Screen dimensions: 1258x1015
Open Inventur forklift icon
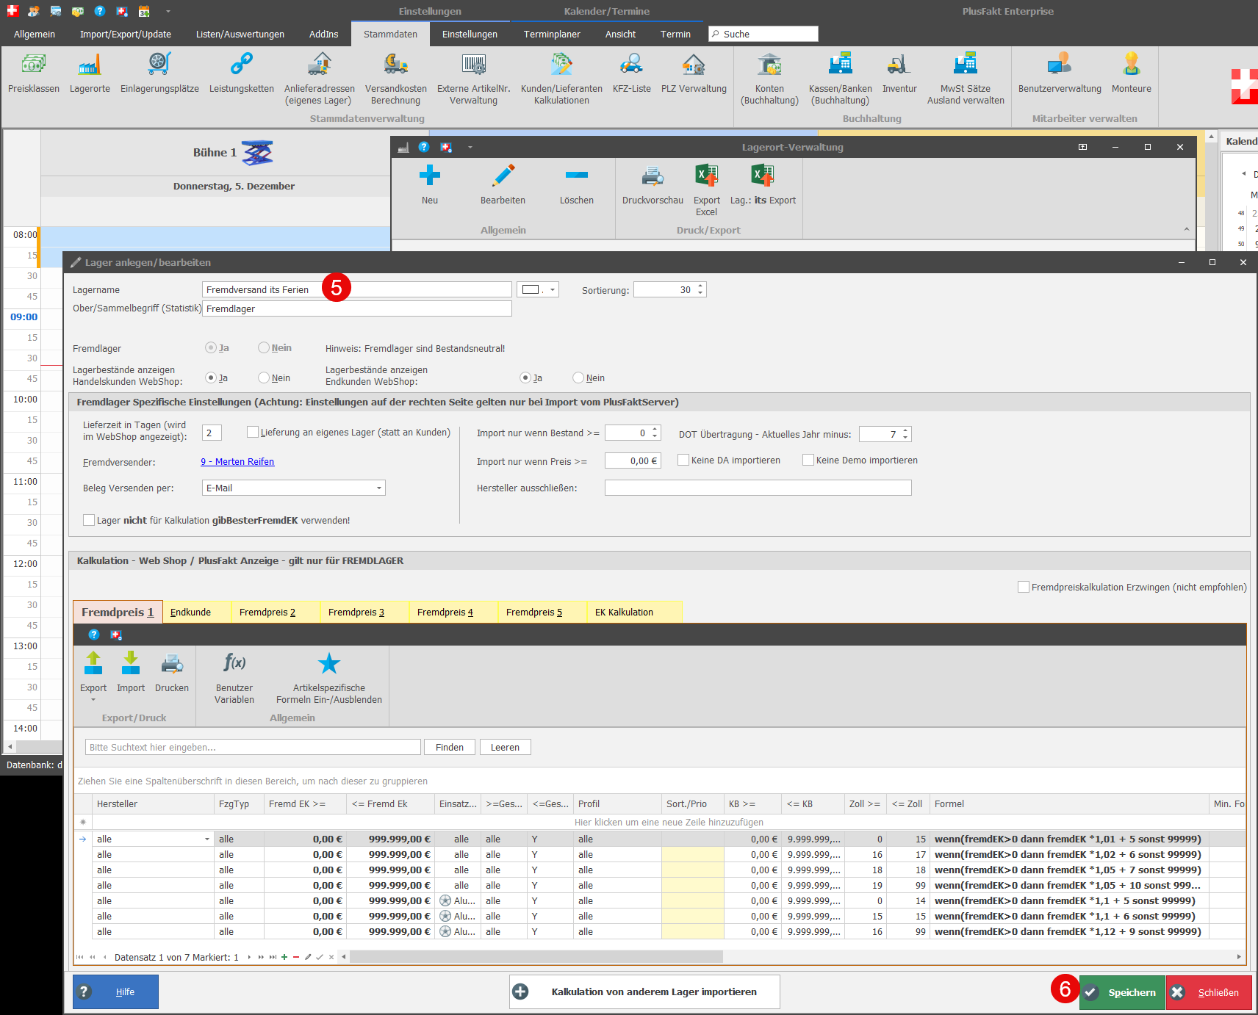[x=899, y=73]
